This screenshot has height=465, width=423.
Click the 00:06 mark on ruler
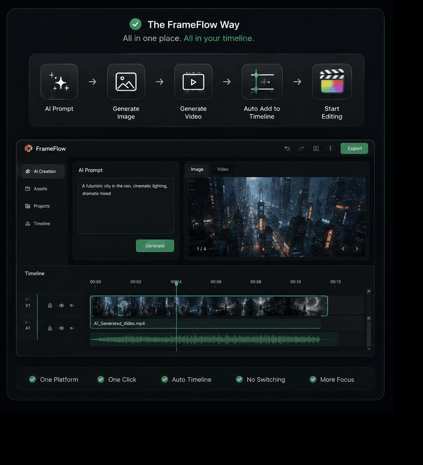click(216, 282)
